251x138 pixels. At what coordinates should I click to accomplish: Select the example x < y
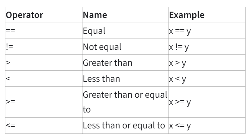coord(178,78)
